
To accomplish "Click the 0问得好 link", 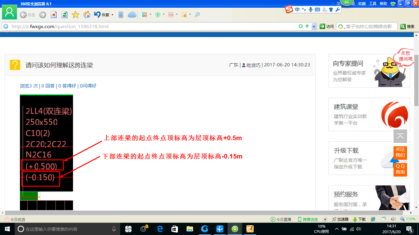I will [x=88, y=86].
